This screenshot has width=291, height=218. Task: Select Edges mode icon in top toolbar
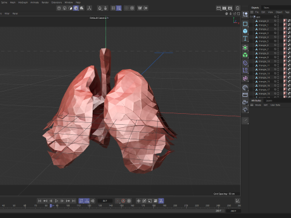(64, 8)
